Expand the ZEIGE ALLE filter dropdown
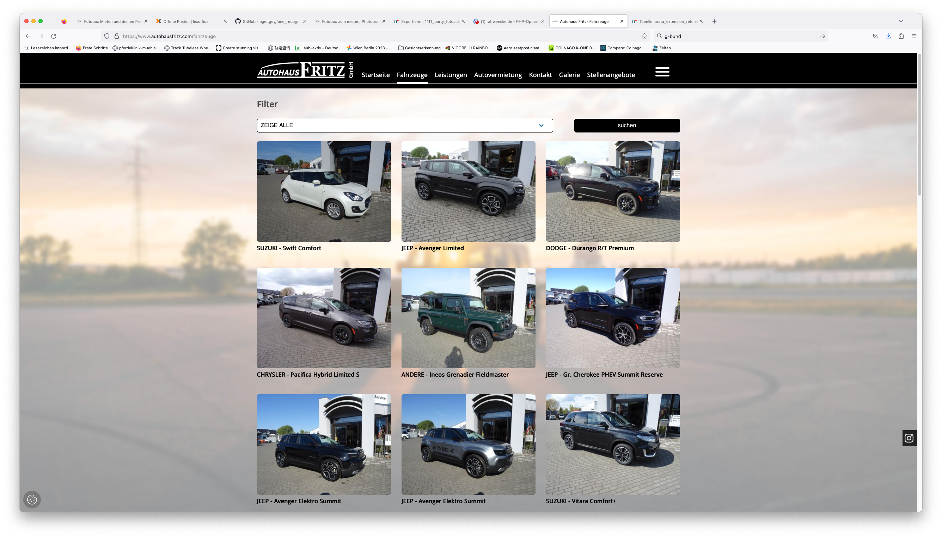The width and height of the screenshot is (942, 538). [x=404, y=125]
